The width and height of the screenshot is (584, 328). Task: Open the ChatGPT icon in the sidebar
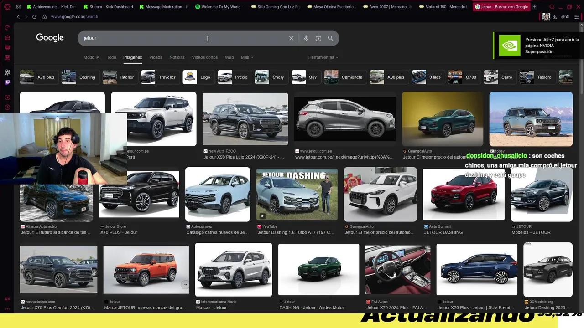point(7,72)
